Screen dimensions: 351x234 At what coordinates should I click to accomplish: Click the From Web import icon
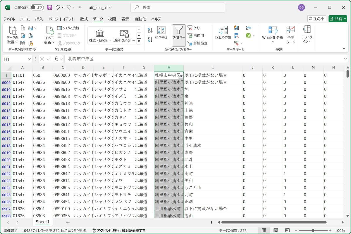tap(23, 36)
